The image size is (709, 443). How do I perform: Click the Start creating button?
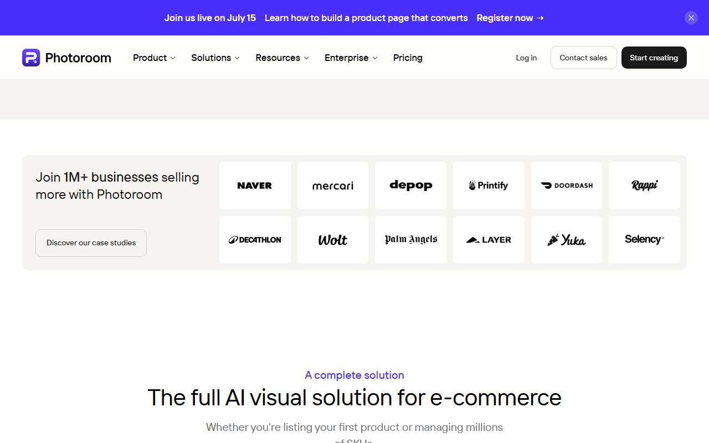654,58
